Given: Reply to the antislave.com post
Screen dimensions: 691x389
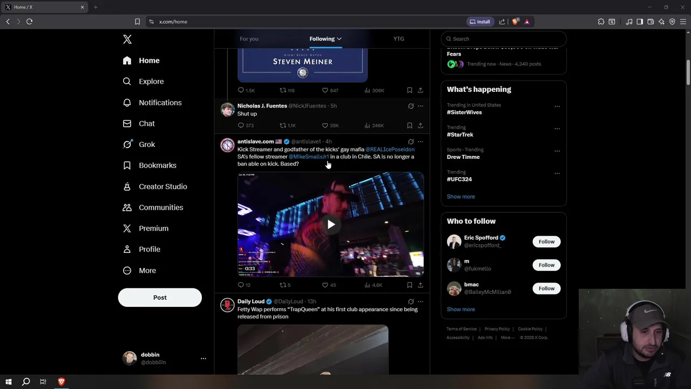Looking at the screenshot, I should (x=241, y=285).
